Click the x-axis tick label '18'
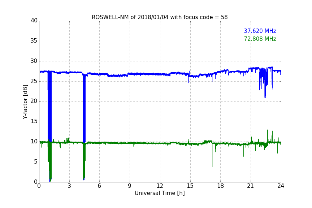 click(221, 186)
